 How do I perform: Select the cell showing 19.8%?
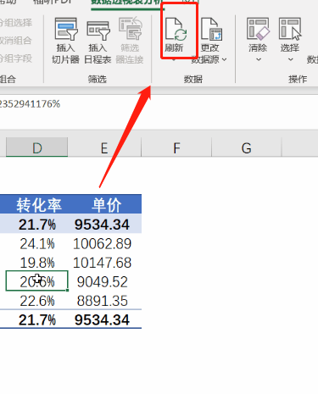[x=37, y=263]
